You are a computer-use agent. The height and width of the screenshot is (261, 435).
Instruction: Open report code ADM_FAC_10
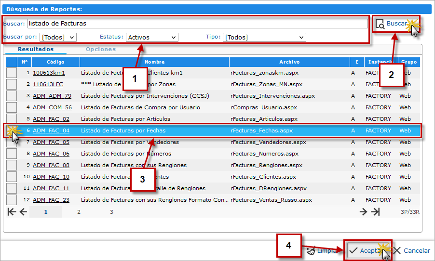51,177
